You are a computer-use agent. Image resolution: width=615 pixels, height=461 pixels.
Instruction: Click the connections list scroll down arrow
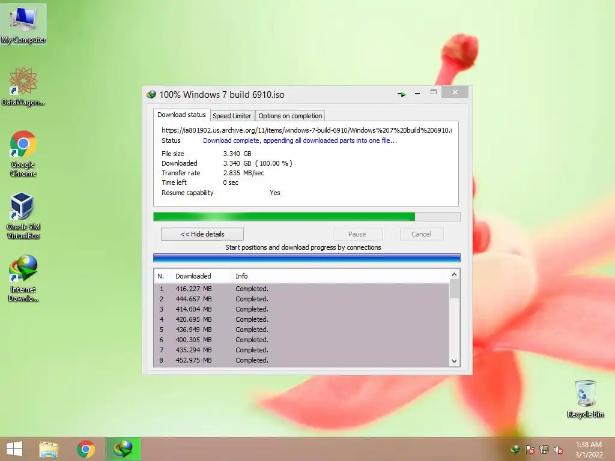(x=454, y=361)
